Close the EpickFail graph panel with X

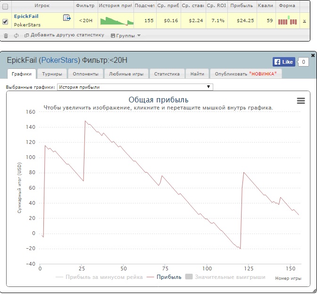pos(313,55)
